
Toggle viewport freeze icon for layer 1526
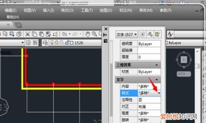[61, 42]
